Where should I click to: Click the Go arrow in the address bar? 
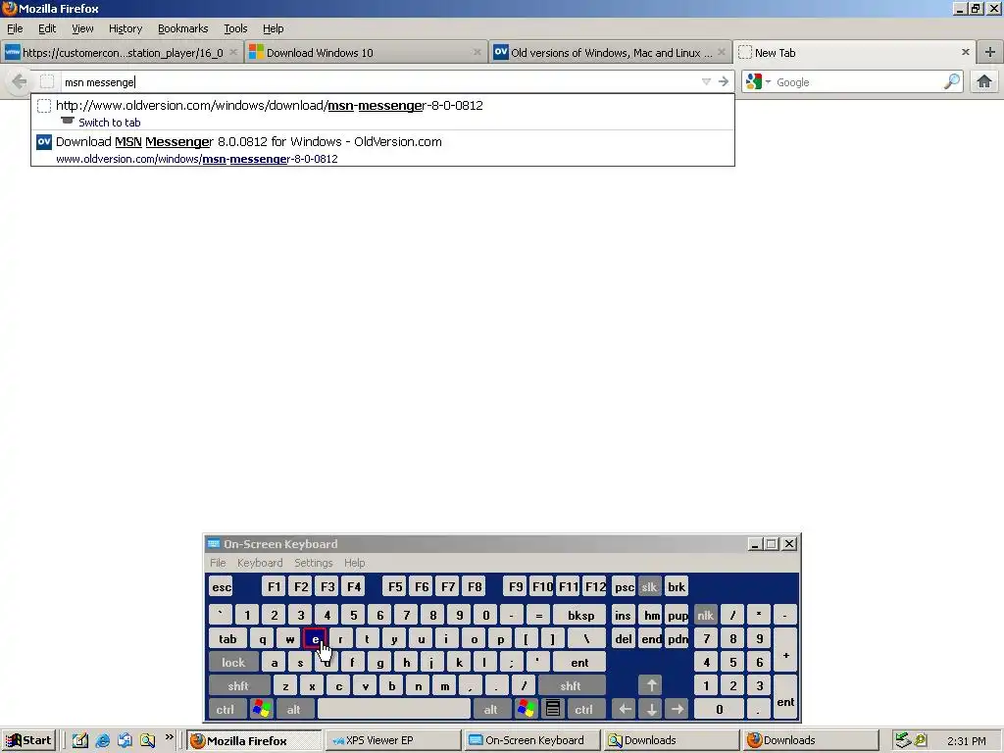(724, 82)
